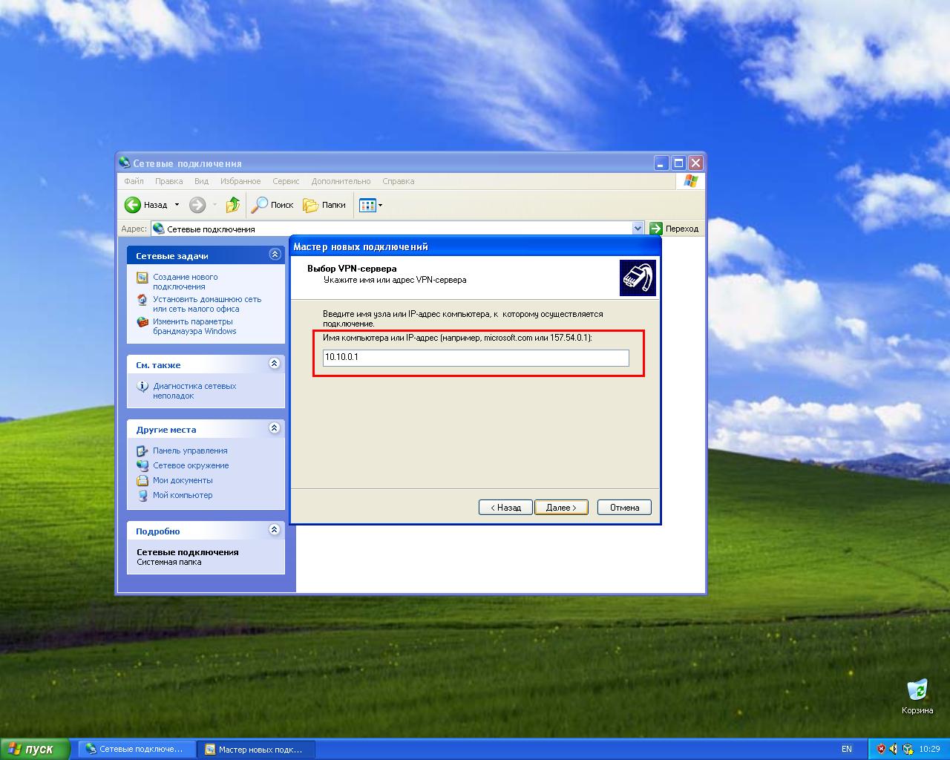Click the wizard phone connector icon

[638, 278]
